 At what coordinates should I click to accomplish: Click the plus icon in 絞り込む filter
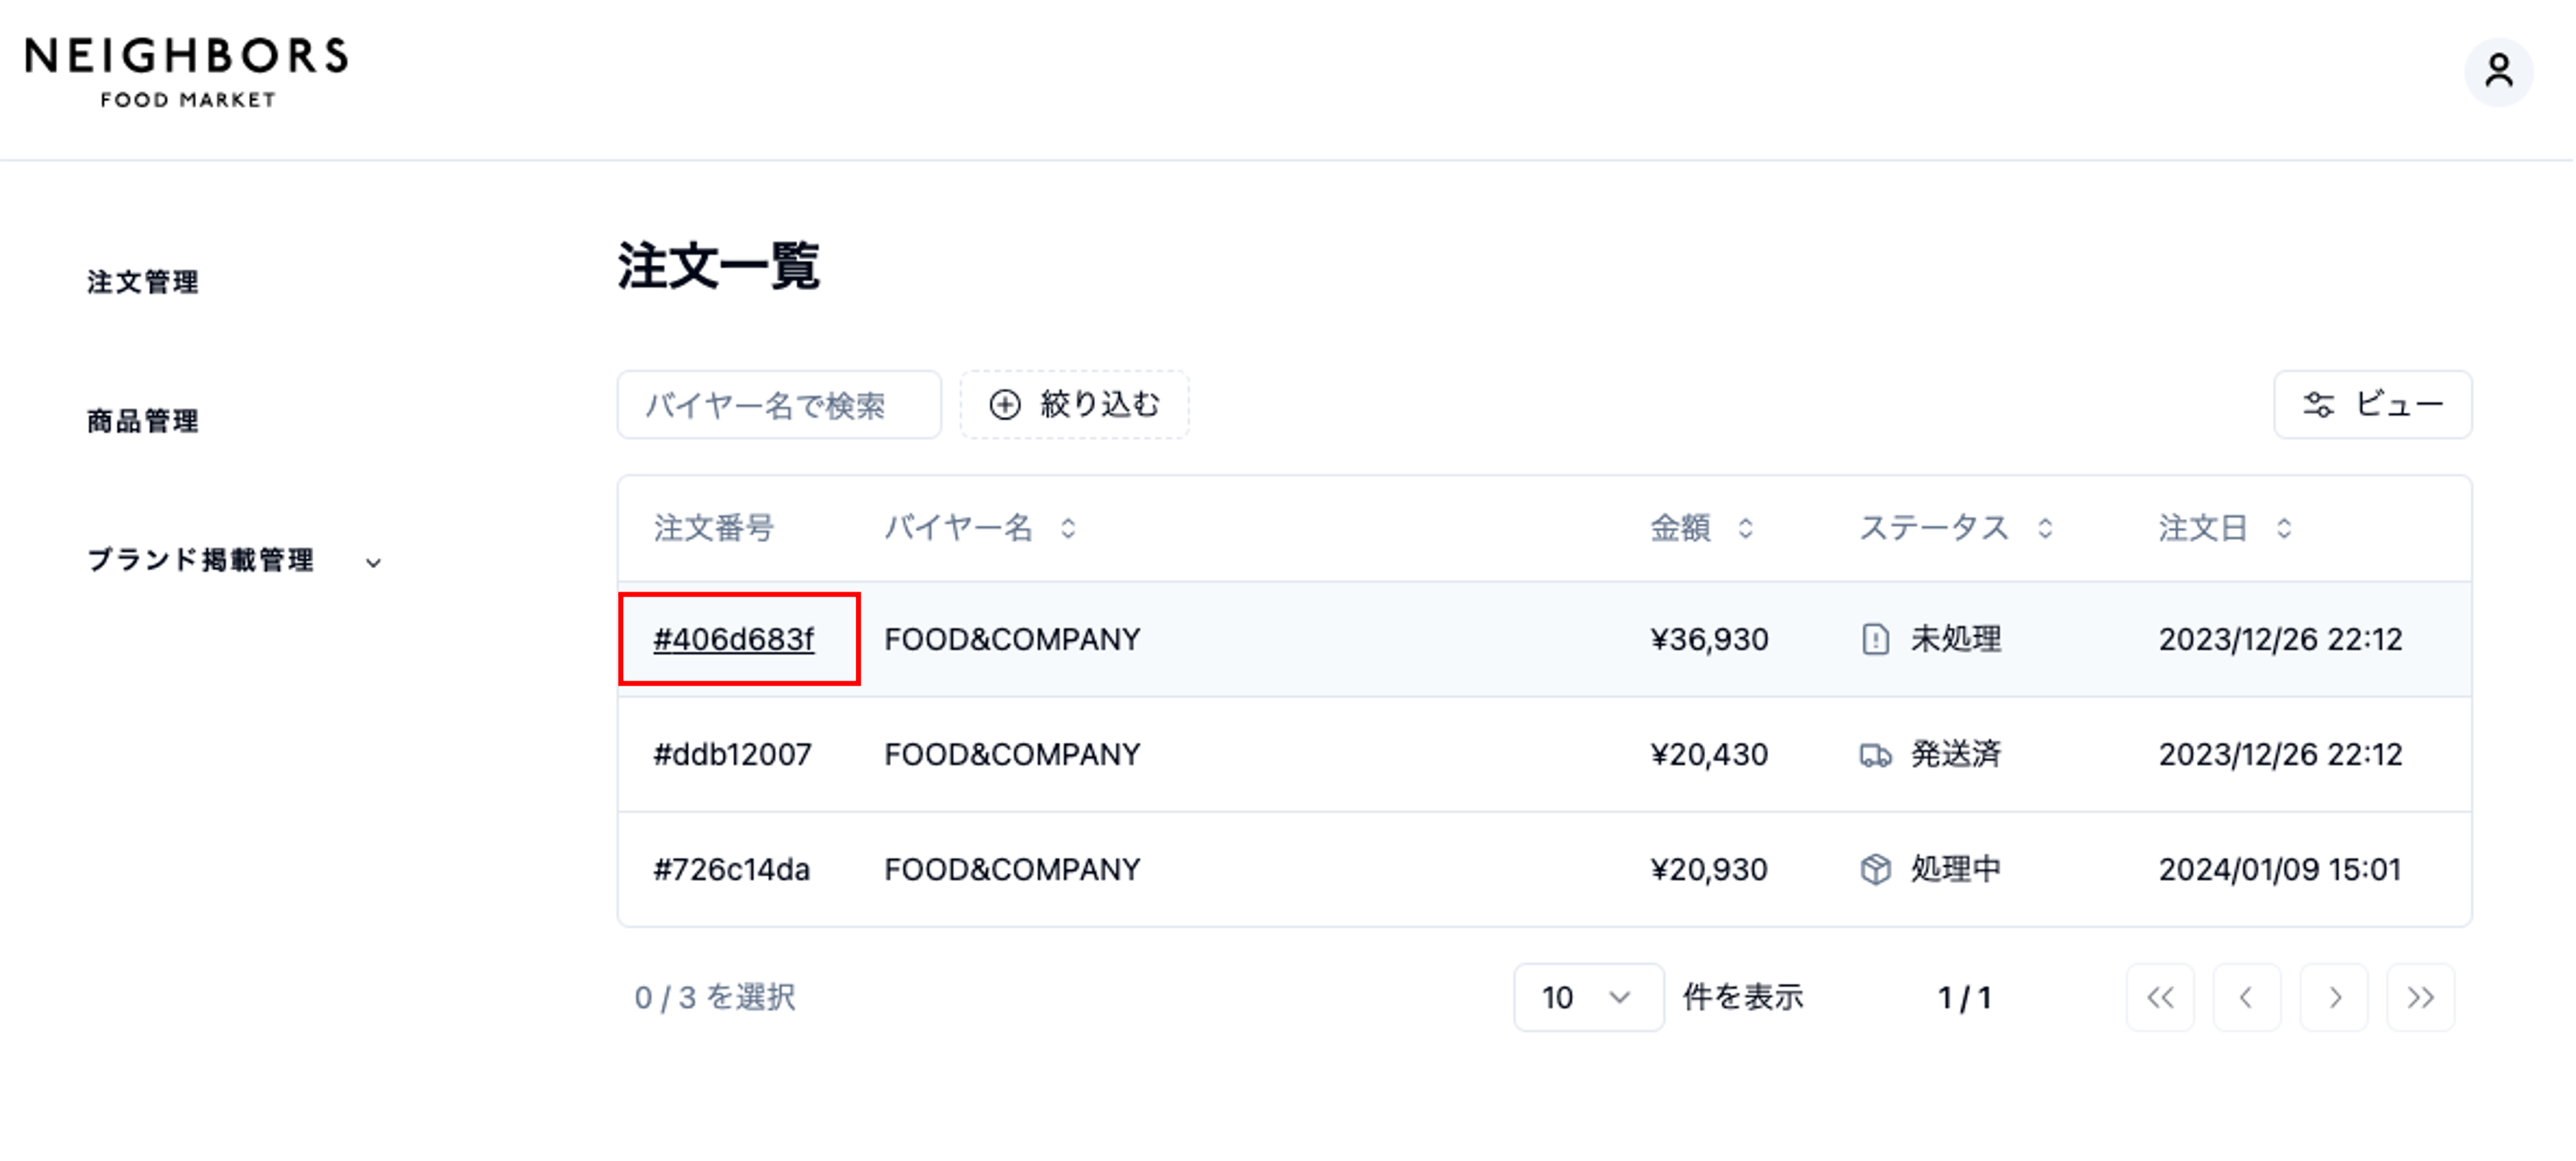coord(1004,405)
